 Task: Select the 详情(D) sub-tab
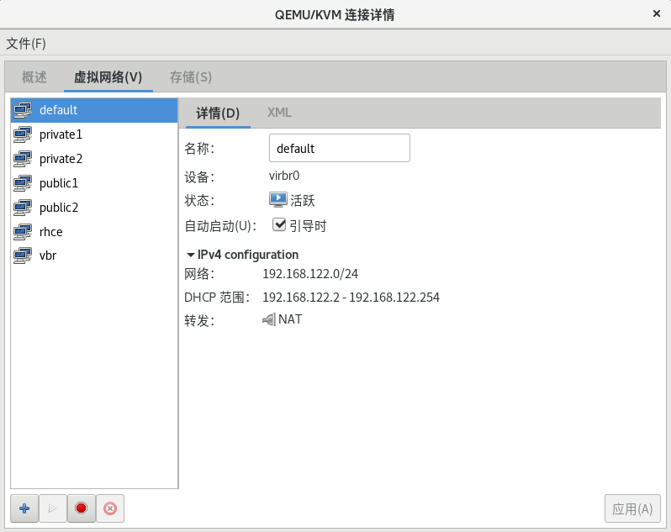coord(218,113)
